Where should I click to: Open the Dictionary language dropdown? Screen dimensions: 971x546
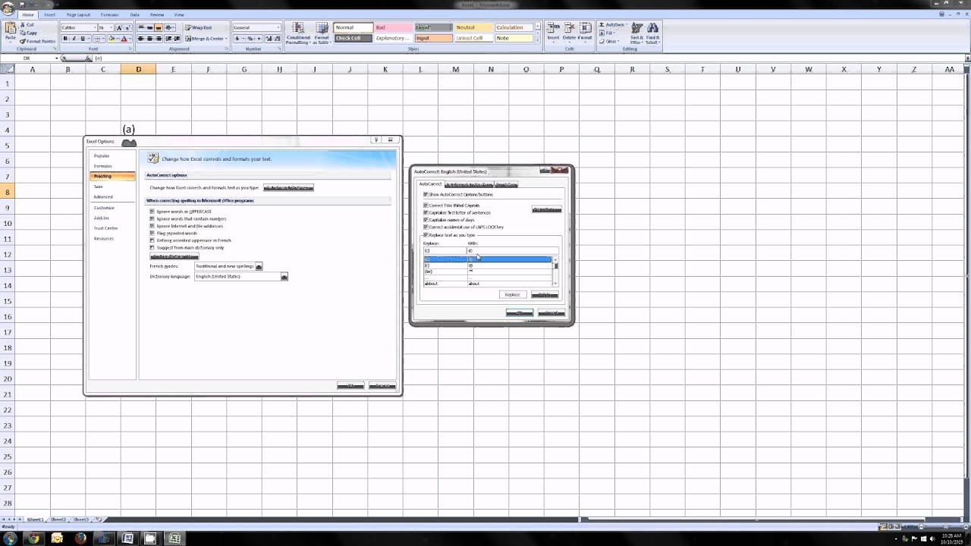(284, 277)
